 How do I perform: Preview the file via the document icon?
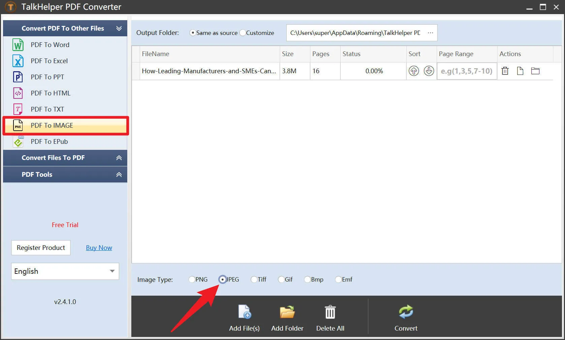(520, 71)
